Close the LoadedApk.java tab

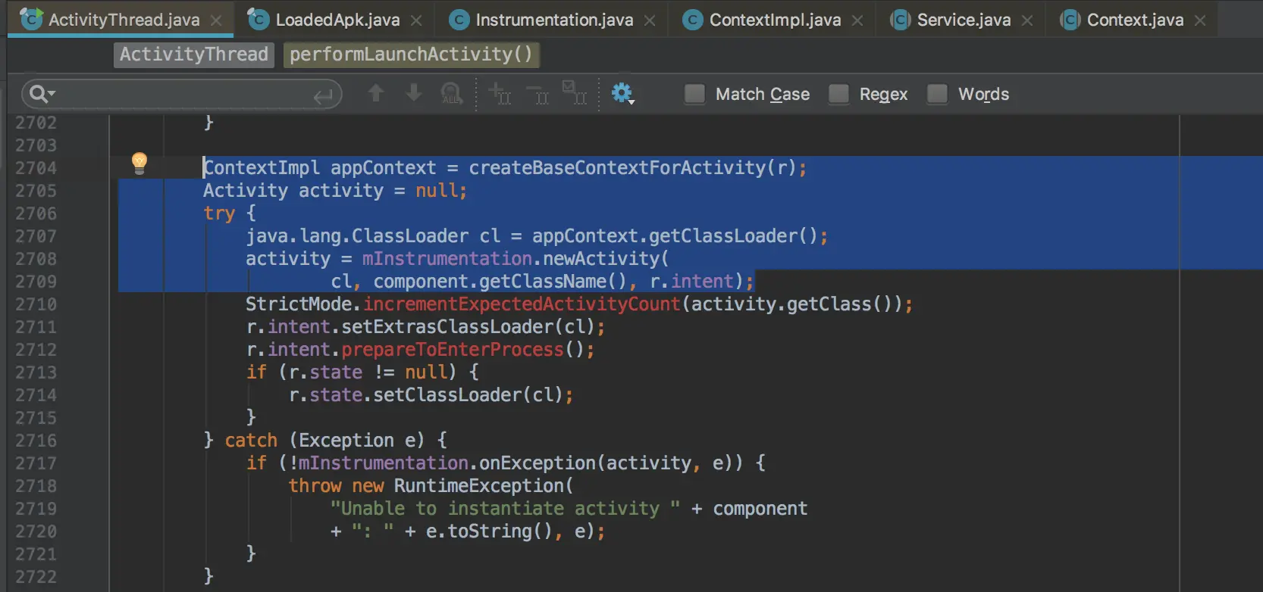[416, 20]
